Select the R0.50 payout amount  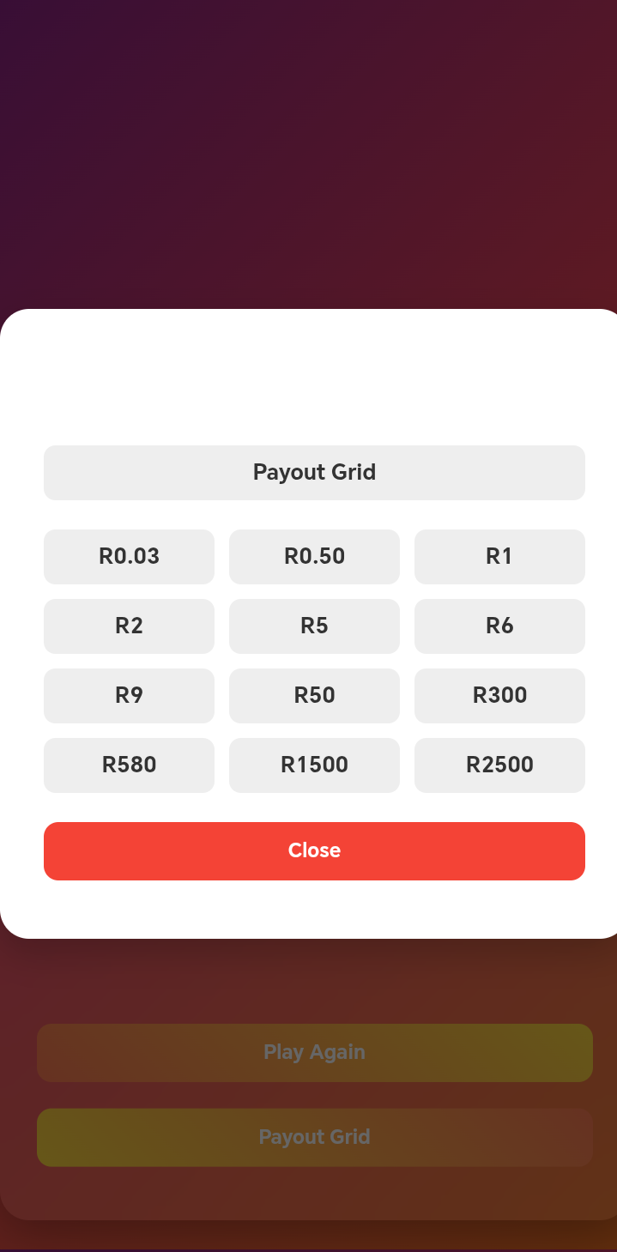pyautogui.click(x=314, y=557)
